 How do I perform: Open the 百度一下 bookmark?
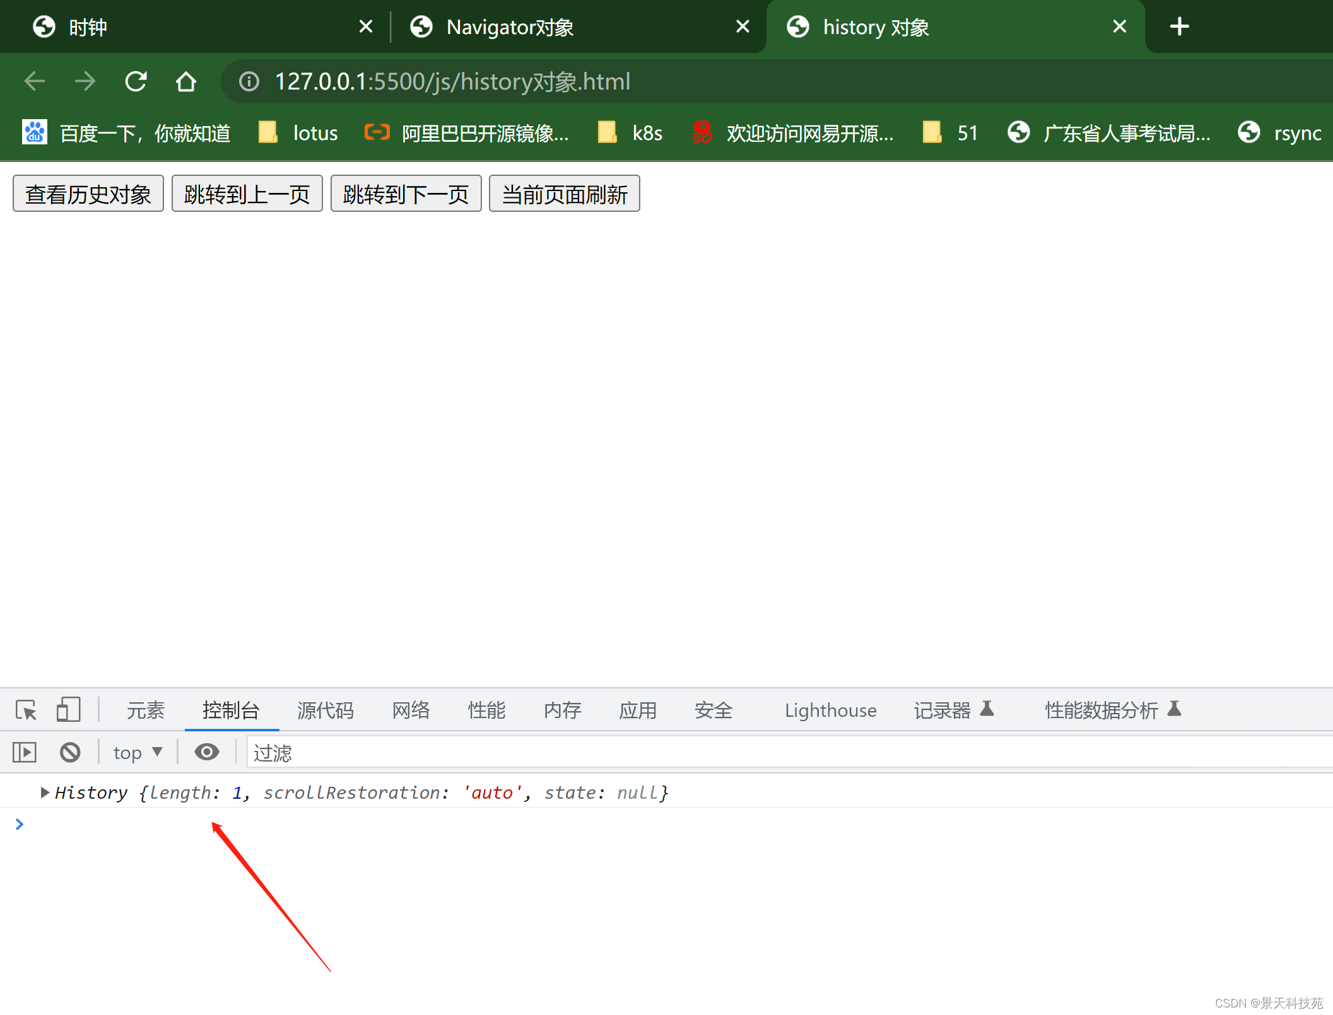126,133
